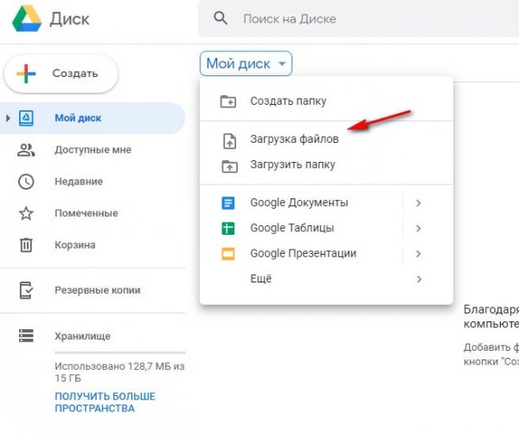Click the yellow Google Slides icon
The image size is (519, 434).
coord(228,254)
